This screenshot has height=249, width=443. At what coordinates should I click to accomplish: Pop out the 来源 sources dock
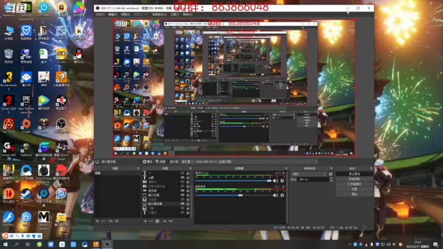point(190,168)
